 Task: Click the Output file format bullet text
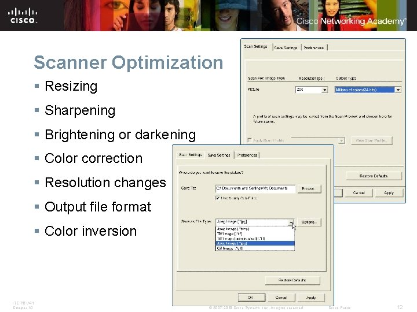(98, 207)
